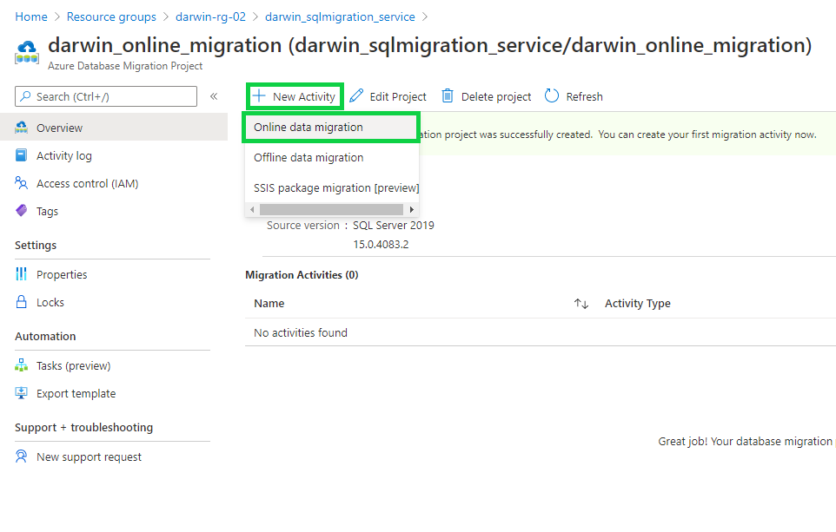Click the Export template download icon
The width and height of the screenshot is (836, 532).
point(22,393)
